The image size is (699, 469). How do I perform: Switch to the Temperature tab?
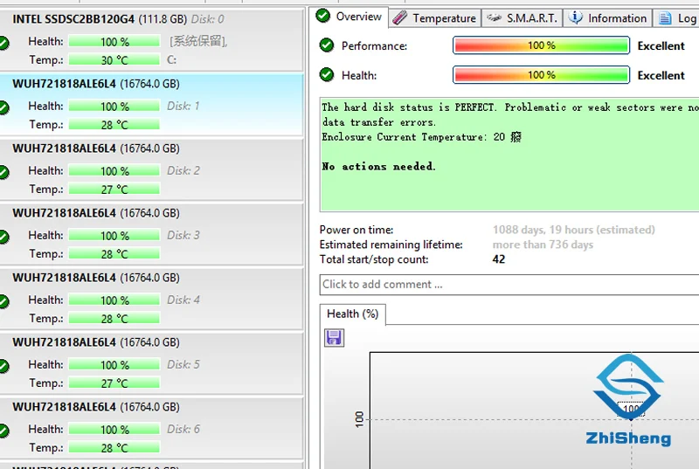point(434,18)
